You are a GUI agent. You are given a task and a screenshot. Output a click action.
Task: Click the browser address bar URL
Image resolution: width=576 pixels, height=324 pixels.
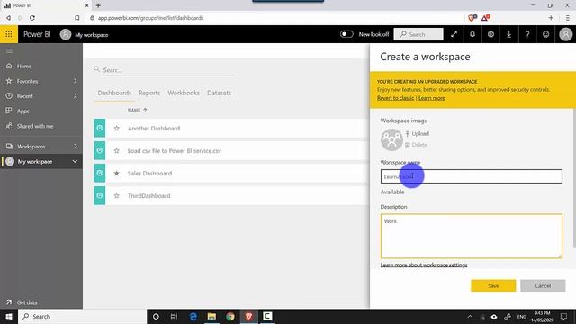pos(150,18)
